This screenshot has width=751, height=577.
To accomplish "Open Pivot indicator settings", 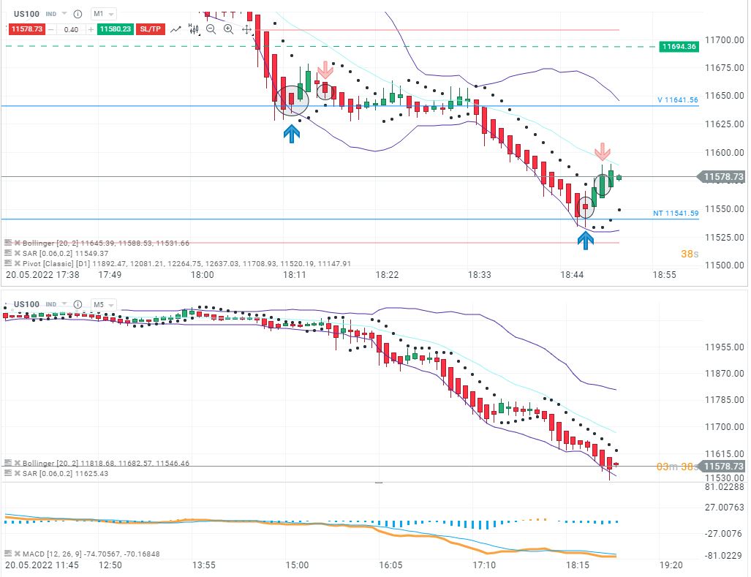I will 7,263.
